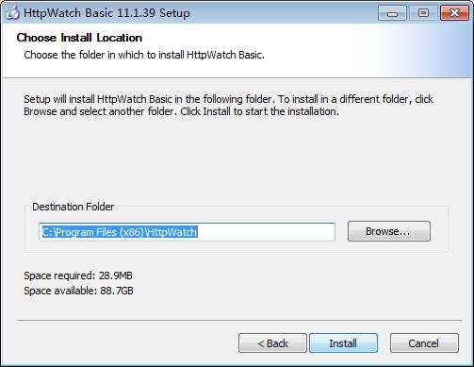Click the "Choose the folder in which to install" subtitle
Screen dimensions: 474x367
coord(144,55)
